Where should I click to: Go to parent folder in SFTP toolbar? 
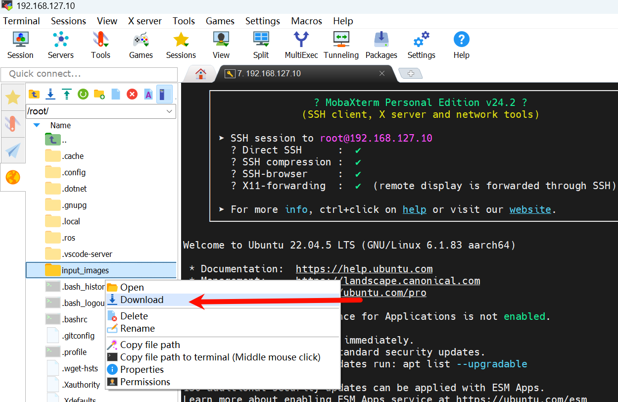[34, 94]
